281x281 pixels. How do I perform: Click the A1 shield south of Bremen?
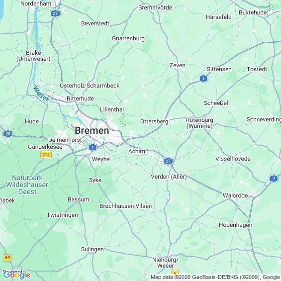(93, 147)
